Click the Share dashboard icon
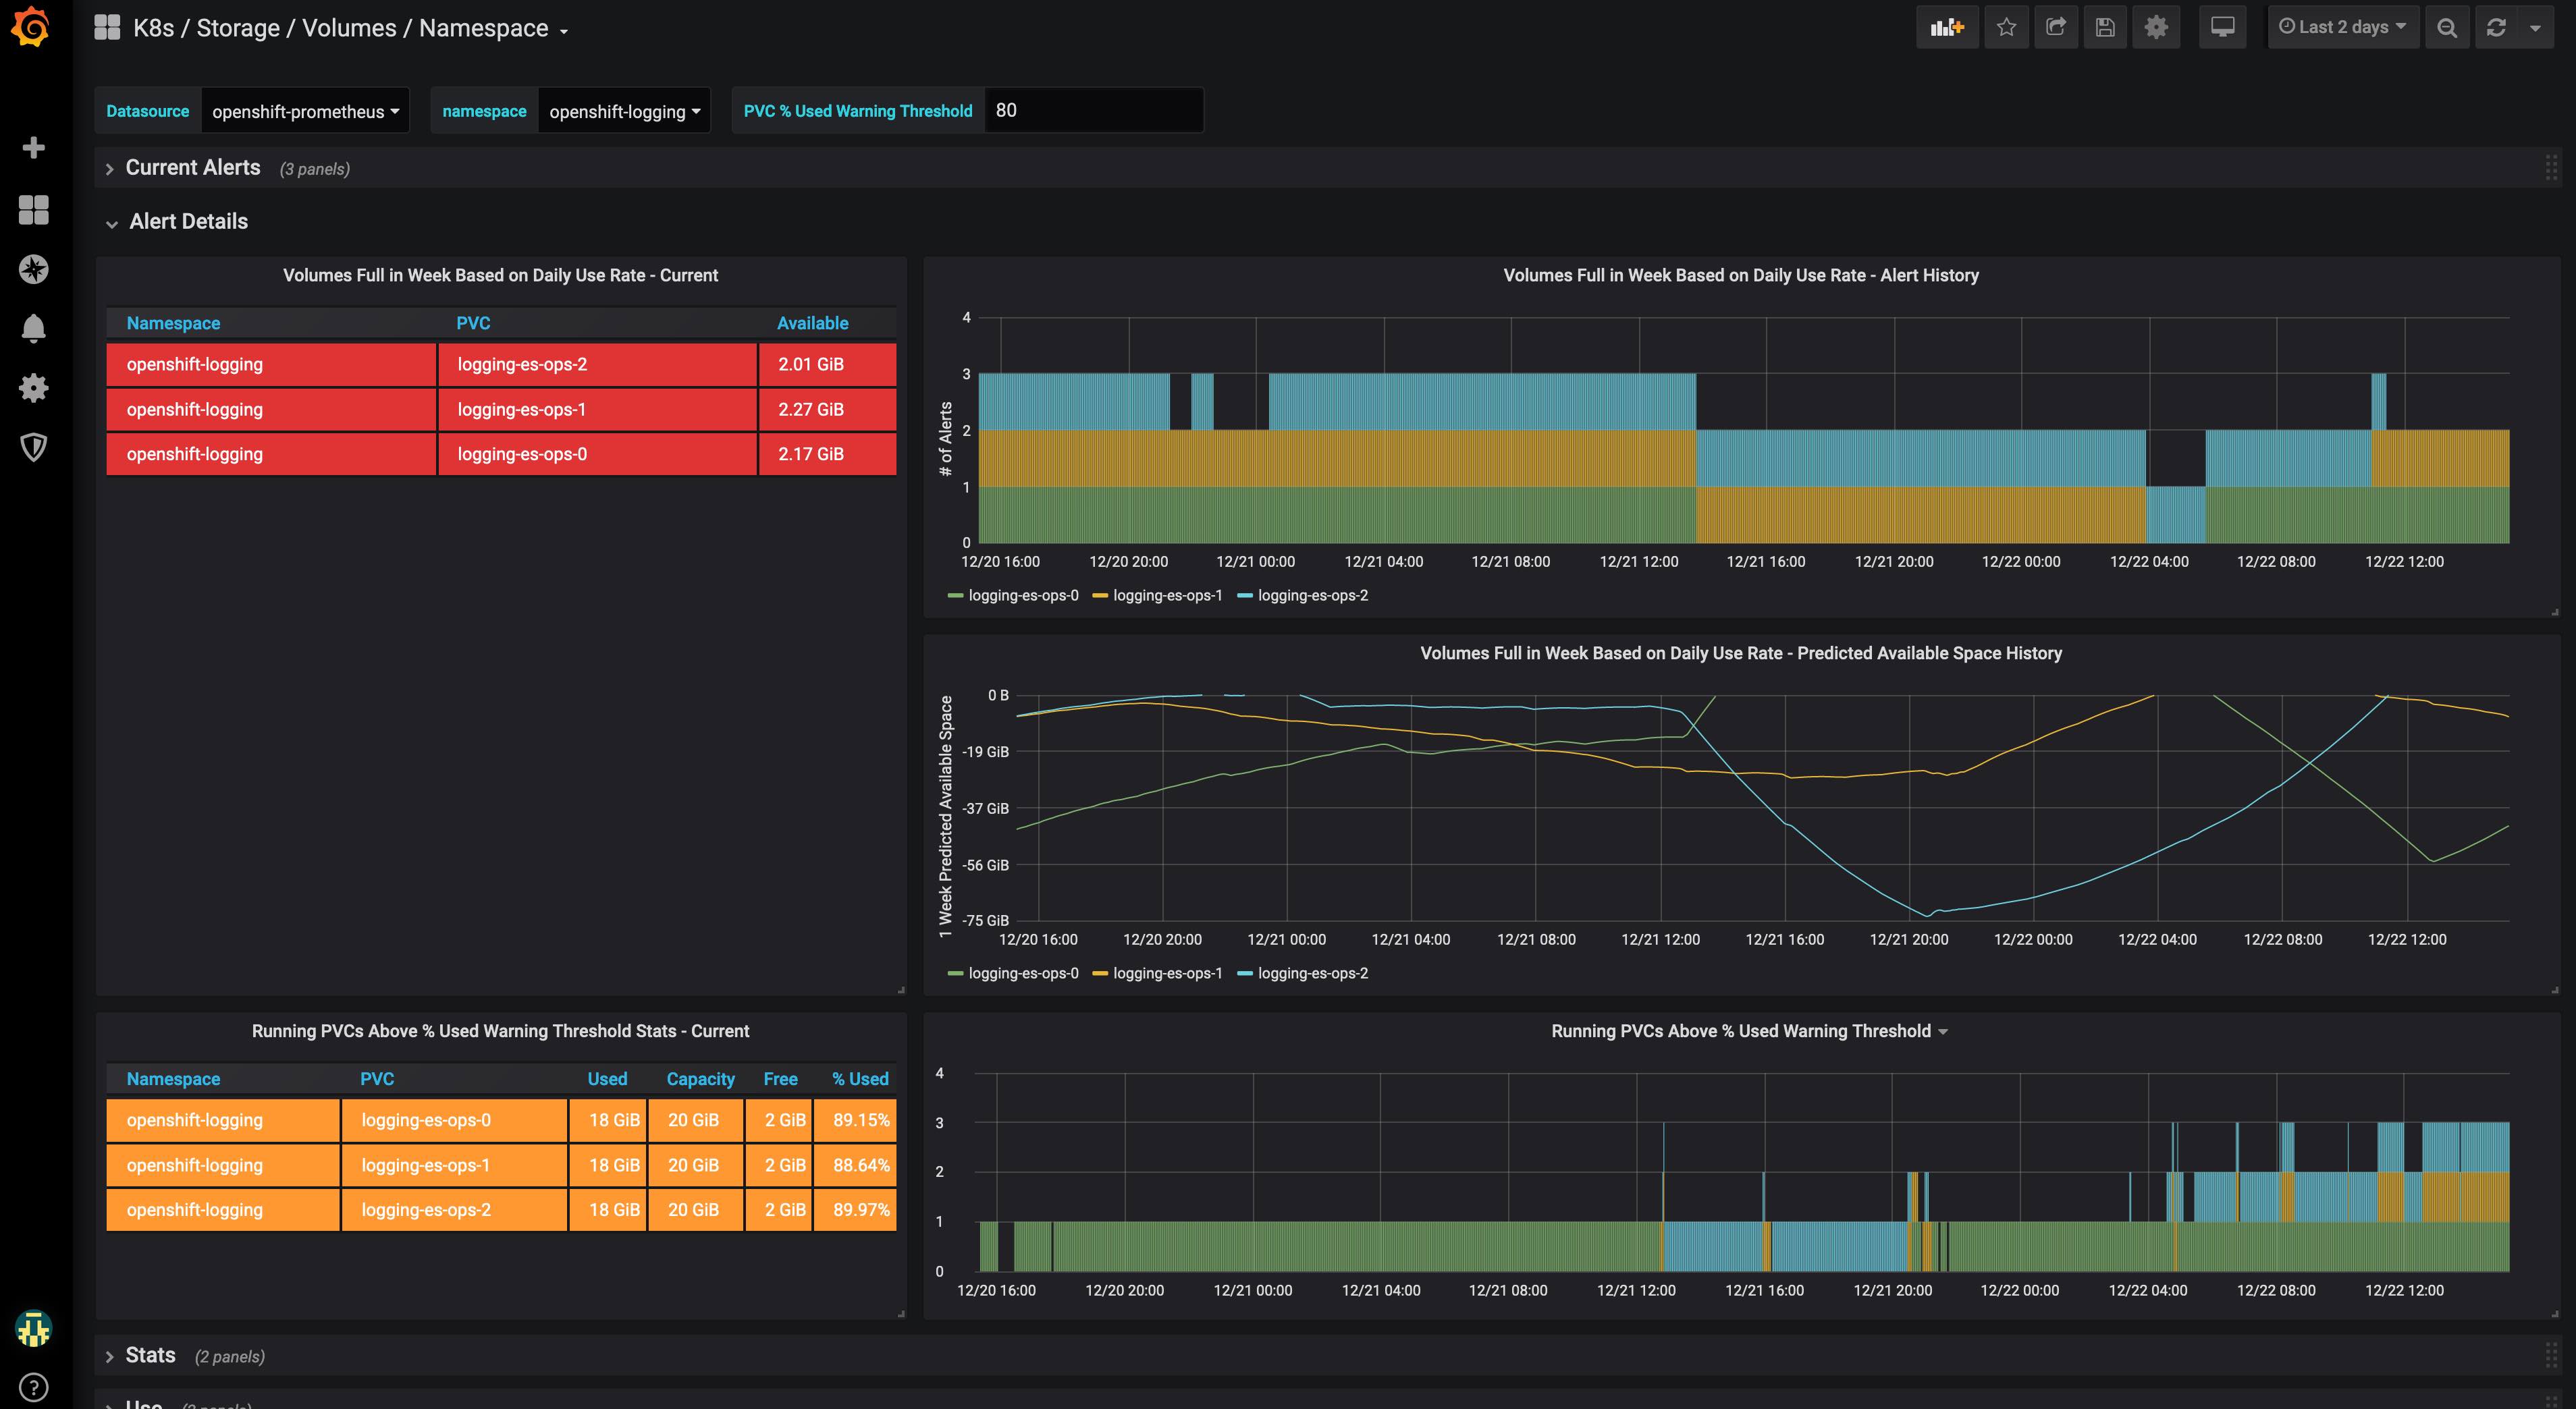The height and width of the screenshot is (1409, 2576). (x=2056, y=28)
